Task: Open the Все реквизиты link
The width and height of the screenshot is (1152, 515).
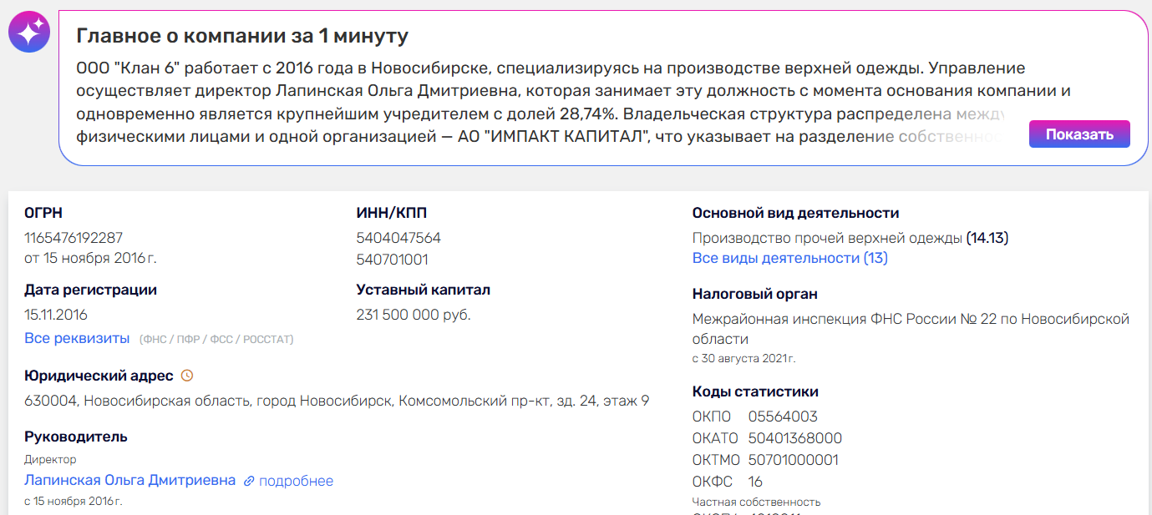Action: 77,338
